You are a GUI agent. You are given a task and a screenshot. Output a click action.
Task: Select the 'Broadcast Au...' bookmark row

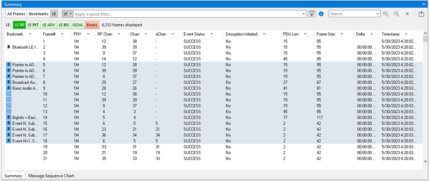coord(213,82)
